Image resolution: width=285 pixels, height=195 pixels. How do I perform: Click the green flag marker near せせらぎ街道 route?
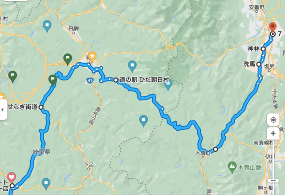pos(53,80)
